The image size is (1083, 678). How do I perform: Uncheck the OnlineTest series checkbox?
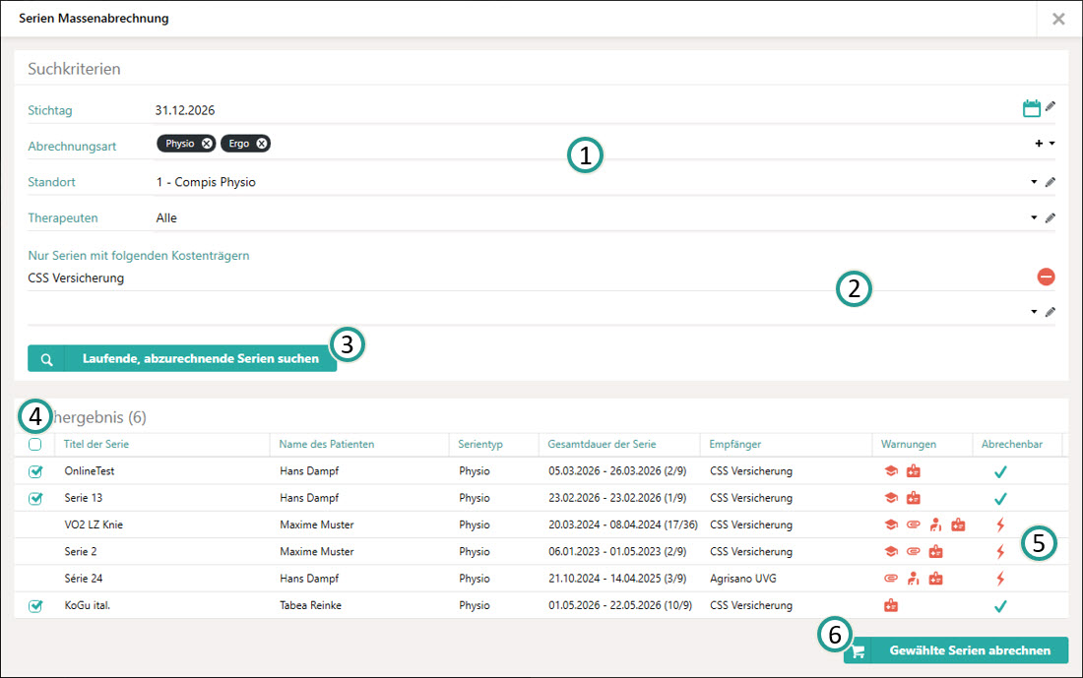click(x=35, y=471)
